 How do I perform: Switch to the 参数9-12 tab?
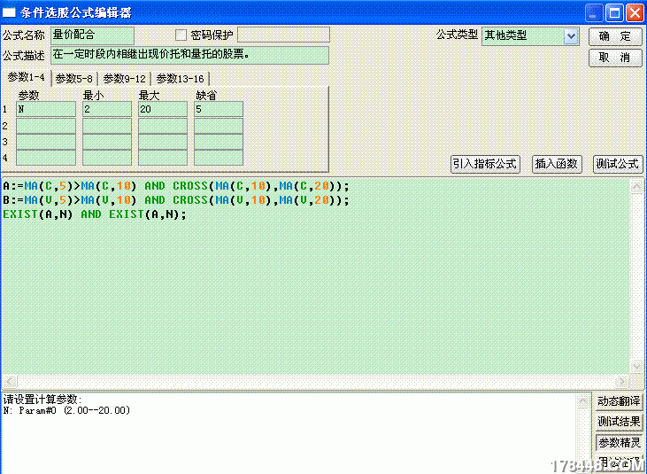(125, 79)
